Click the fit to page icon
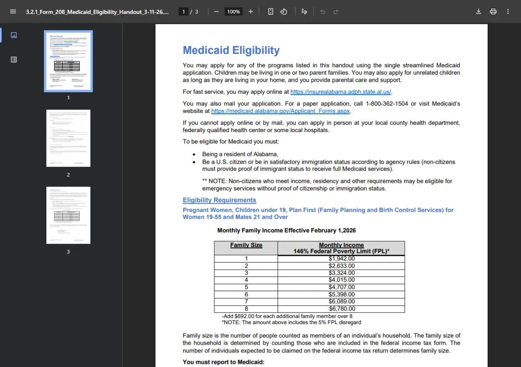The image size is (521, 367). (270, 12)
